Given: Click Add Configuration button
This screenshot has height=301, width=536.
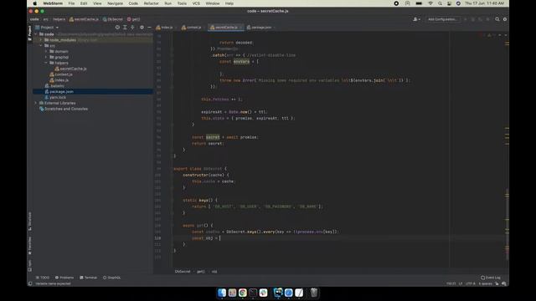Looking at the screenshot, I should pos(442,19).
